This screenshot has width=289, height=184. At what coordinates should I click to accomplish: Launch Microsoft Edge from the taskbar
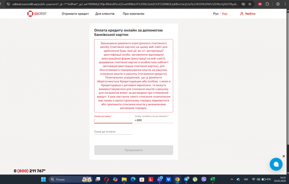[133, 179]
